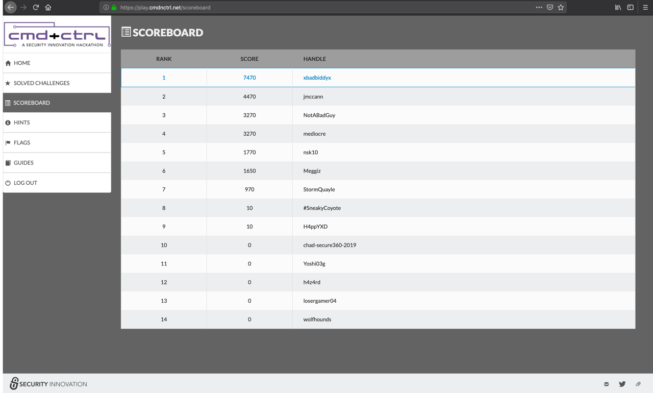This screenshot has width=653, height=393.
Task: Open the Flags page in sidebar
Action: (22, 142)
